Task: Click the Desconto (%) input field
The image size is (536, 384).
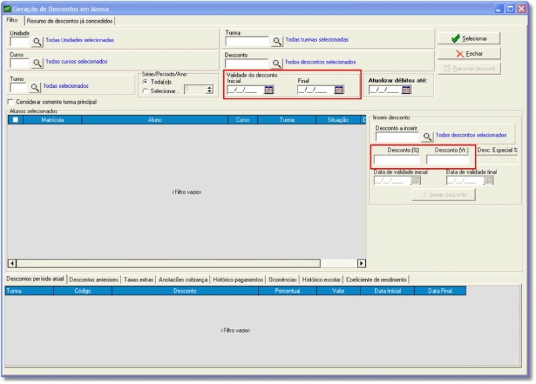Action: pos(397,160)
